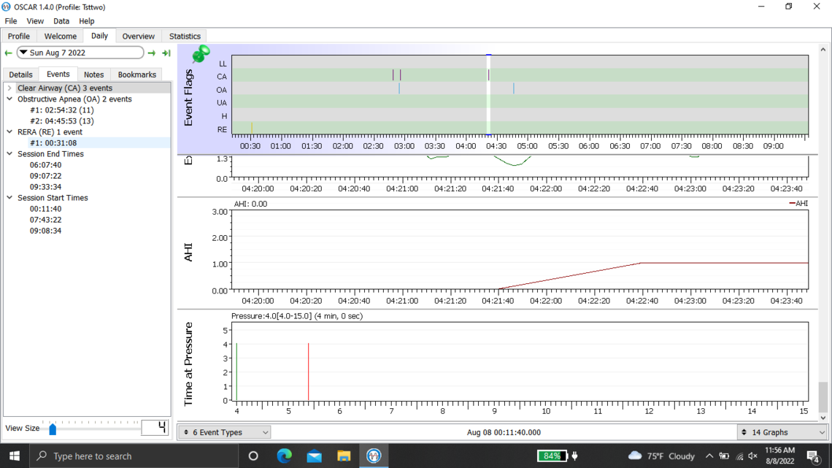Viewport: 832px width, 468px height.
Task: Select RERA event #1: 00:31:08
Action: (53, 143)
